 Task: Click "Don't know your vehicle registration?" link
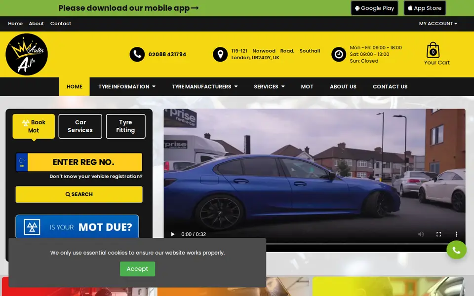[96, 177]
